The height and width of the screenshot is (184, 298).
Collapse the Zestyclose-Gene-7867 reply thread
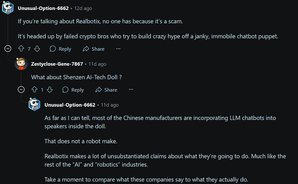[21, 89]
